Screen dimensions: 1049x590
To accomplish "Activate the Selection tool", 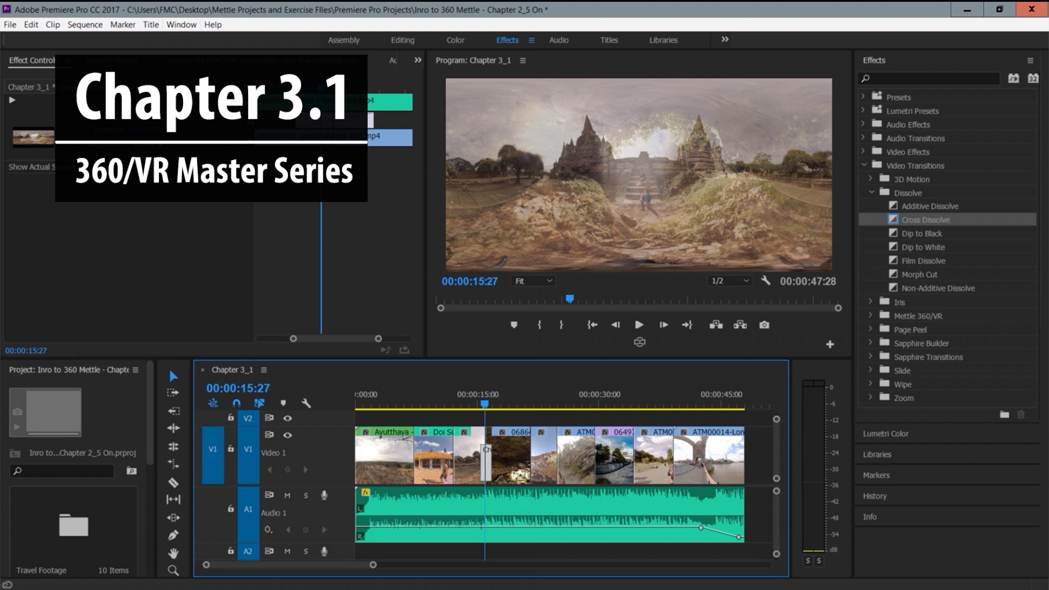I will [x=173, y=376].
